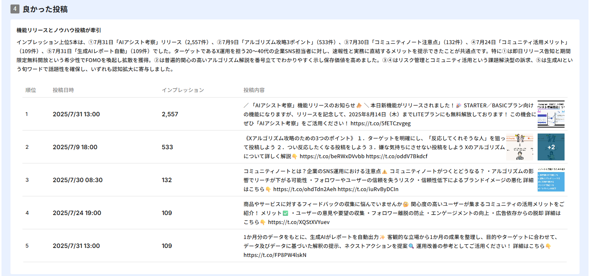
Task: Open the https://t.co/beRWxDVvbb link
Action: (332, 156)
